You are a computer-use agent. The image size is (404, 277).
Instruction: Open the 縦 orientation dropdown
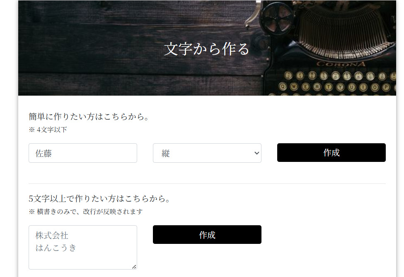tap(207, 153)
